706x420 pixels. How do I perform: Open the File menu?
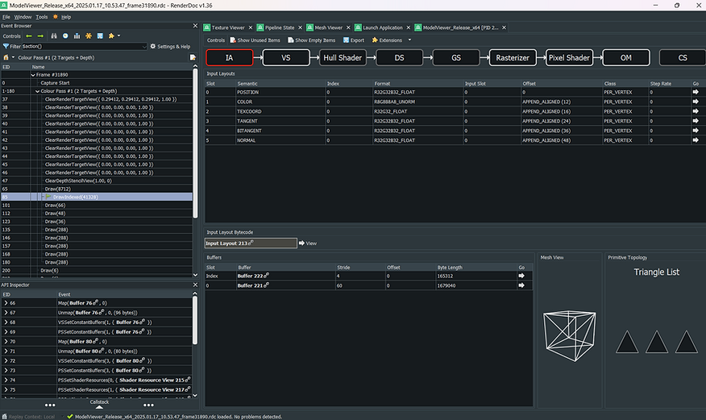pyautogui.click(x=6, y=17)
